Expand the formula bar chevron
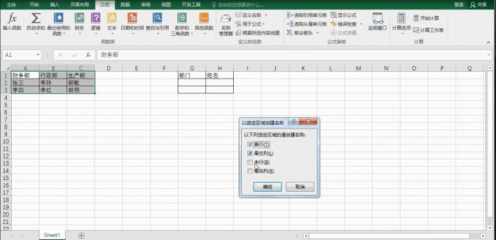 click(x=489, y=55)
